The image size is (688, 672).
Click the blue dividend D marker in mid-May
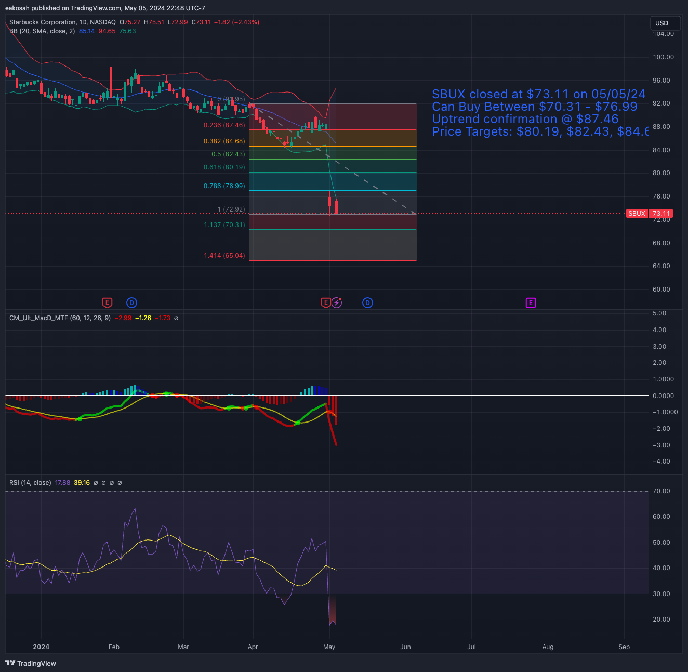[367, 302]
